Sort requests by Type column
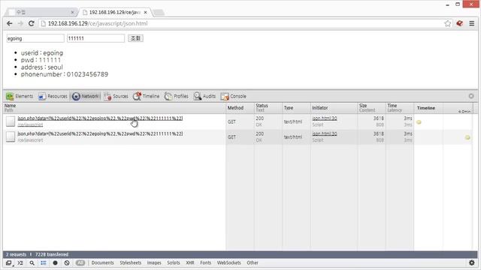 pyautogui.click(x=296, y=108)
